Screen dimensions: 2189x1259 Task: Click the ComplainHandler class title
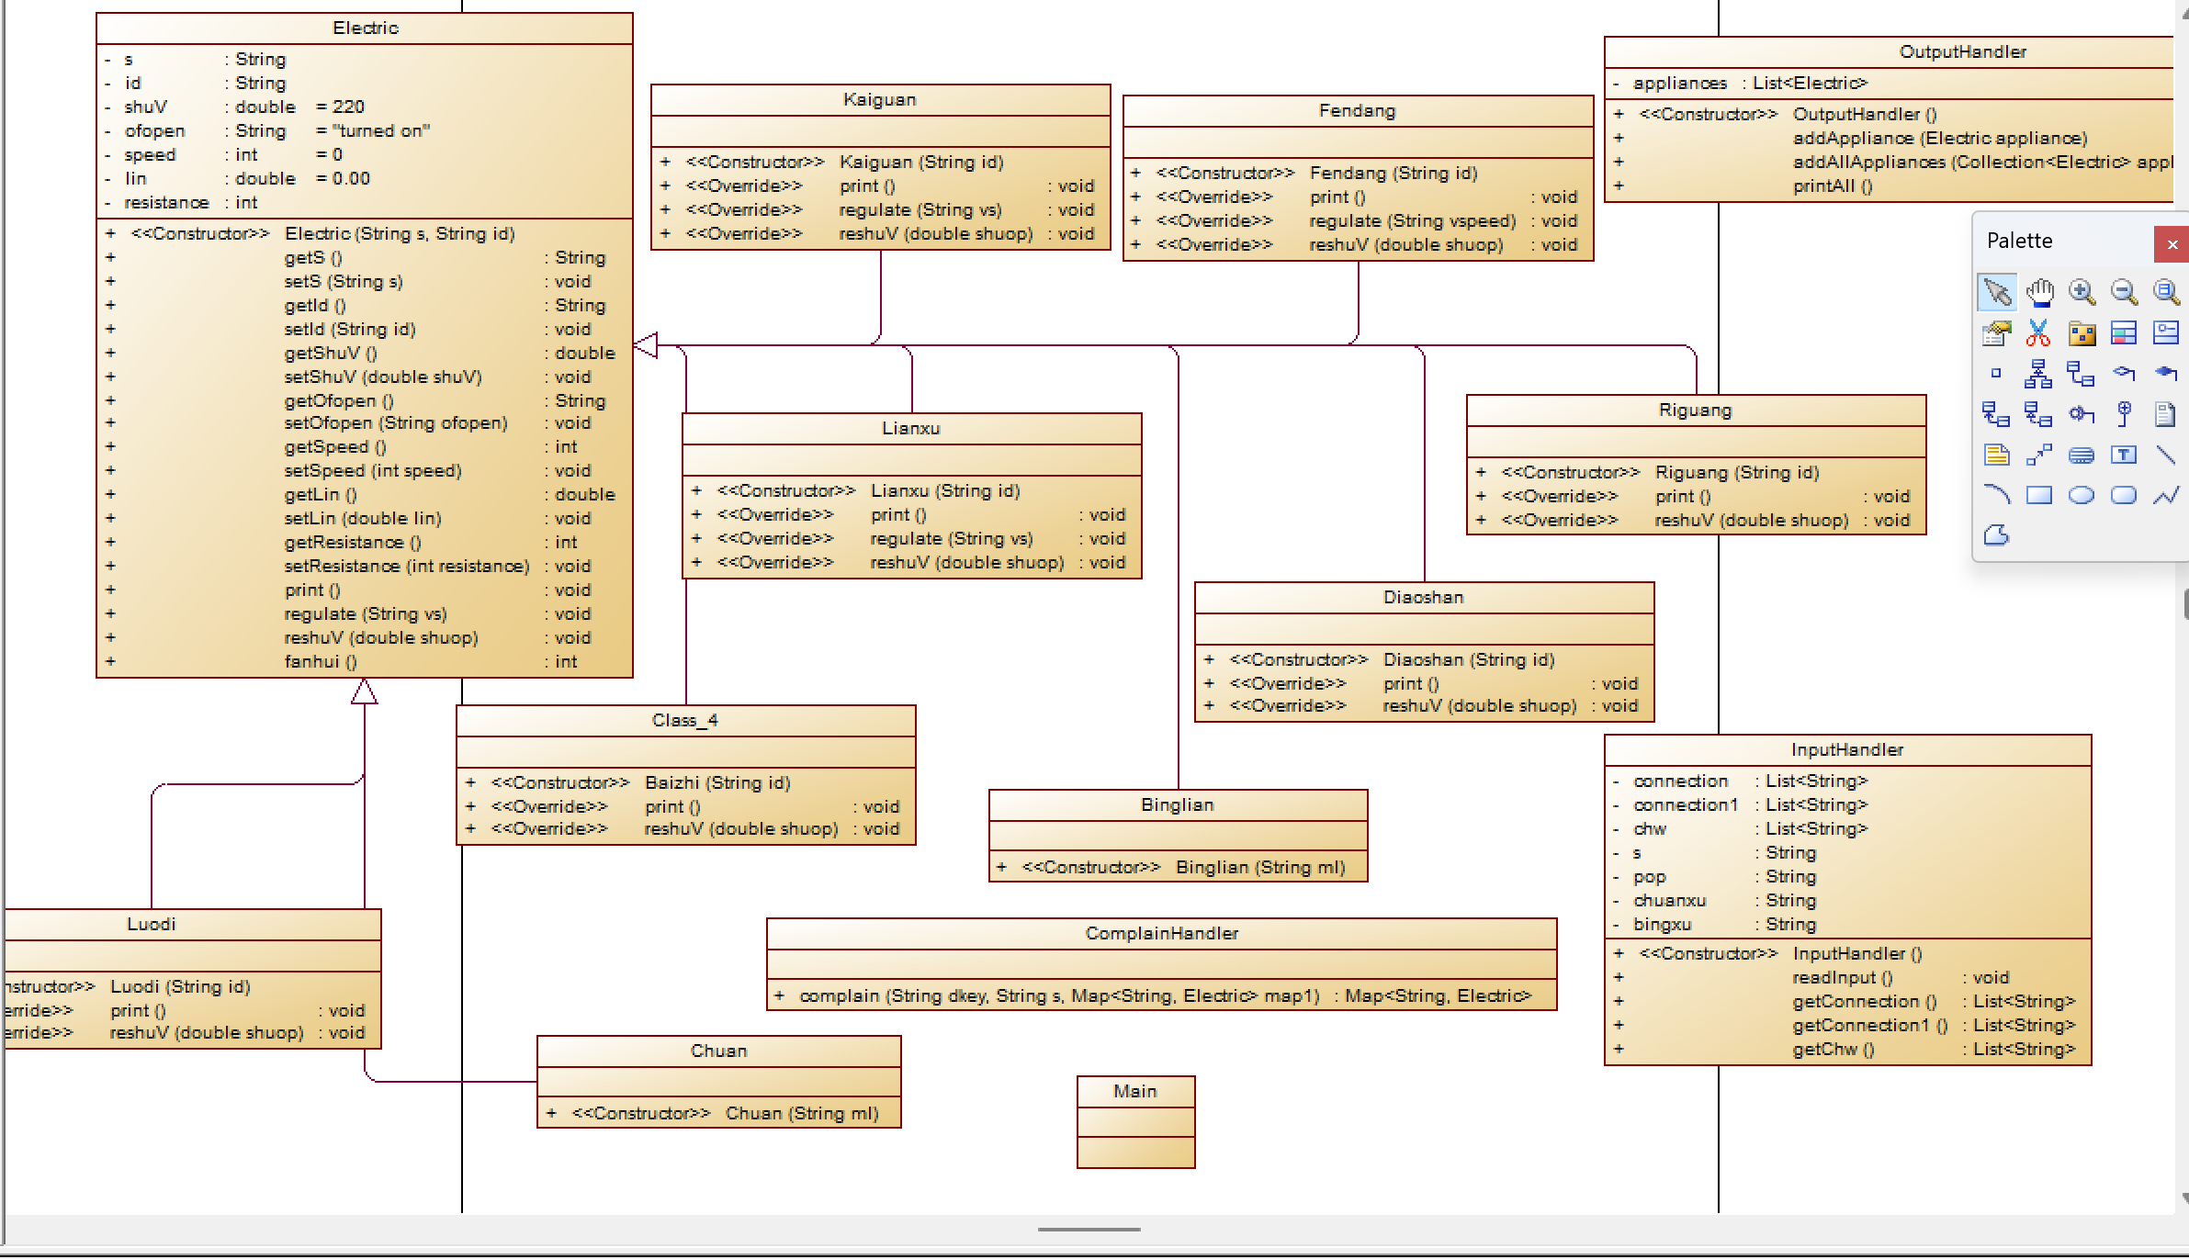(1161, 934)
